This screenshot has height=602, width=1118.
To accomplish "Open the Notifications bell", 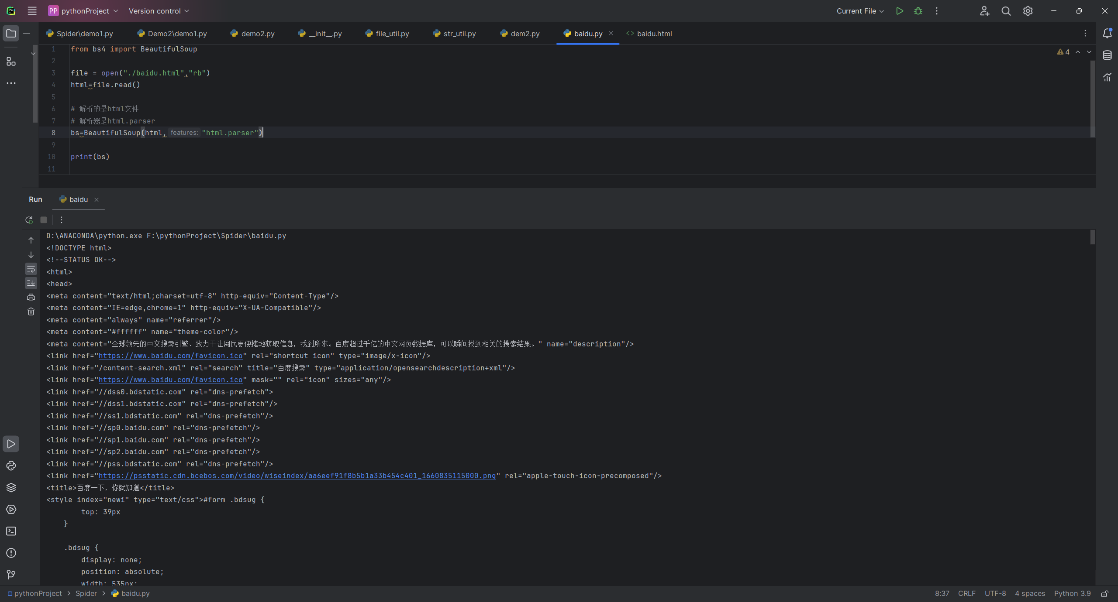I will click(1107, 33).
